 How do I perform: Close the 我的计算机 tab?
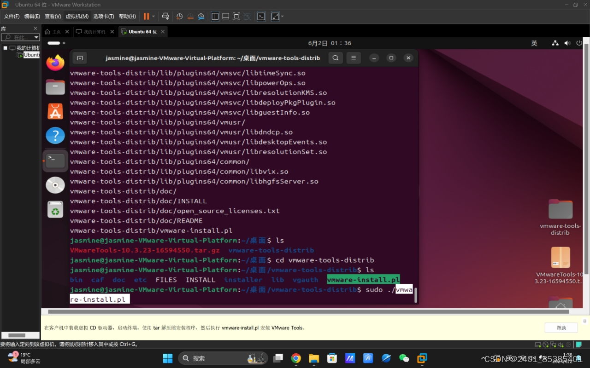113,32
